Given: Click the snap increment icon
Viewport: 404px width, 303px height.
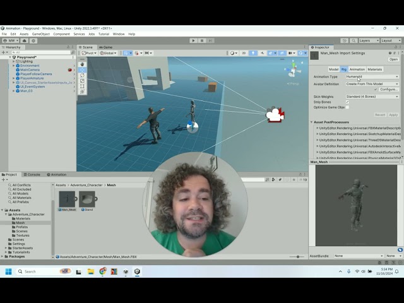Looking at the screenshot, I should tap(148, 53).
